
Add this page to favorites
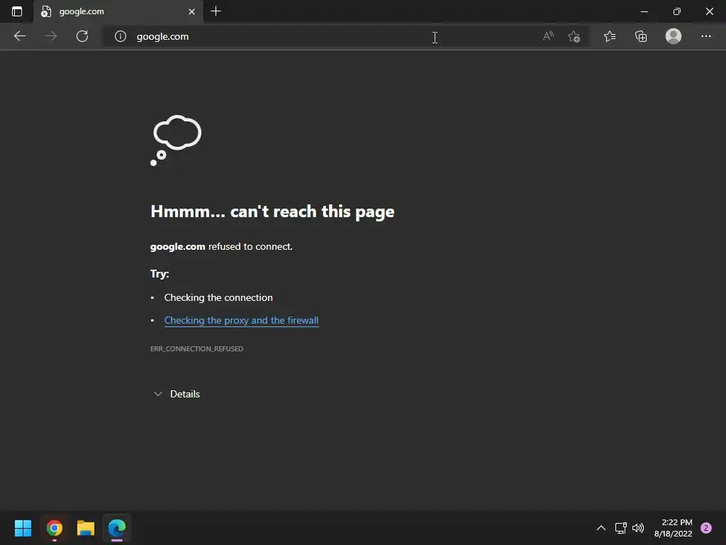(574, 36)
